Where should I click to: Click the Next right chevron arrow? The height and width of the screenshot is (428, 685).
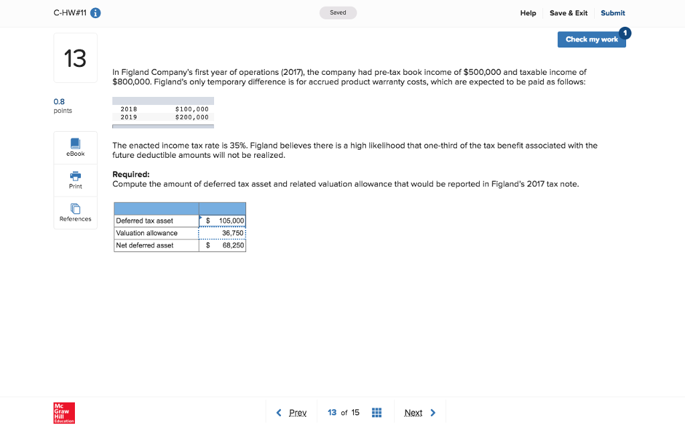click(433, 413)
